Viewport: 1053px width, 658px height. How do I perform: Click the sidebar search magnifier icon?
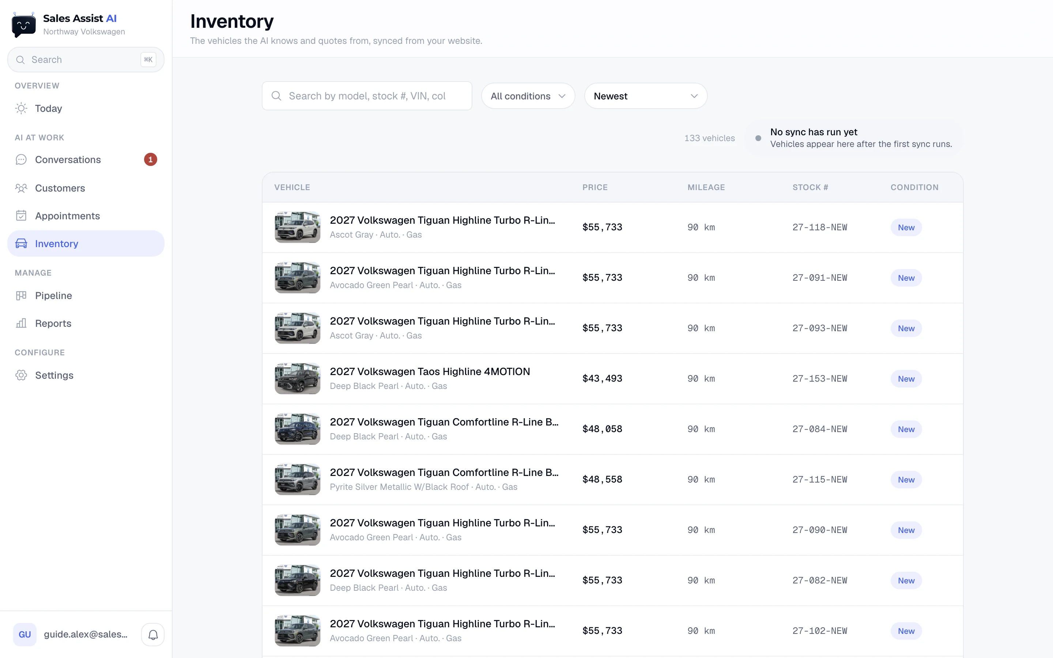point(20,60)
